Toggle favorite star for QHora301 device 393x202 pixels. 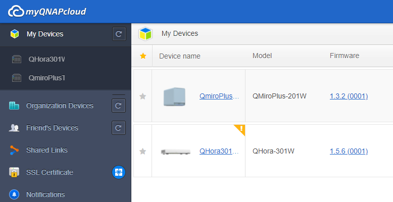(142, 151)
